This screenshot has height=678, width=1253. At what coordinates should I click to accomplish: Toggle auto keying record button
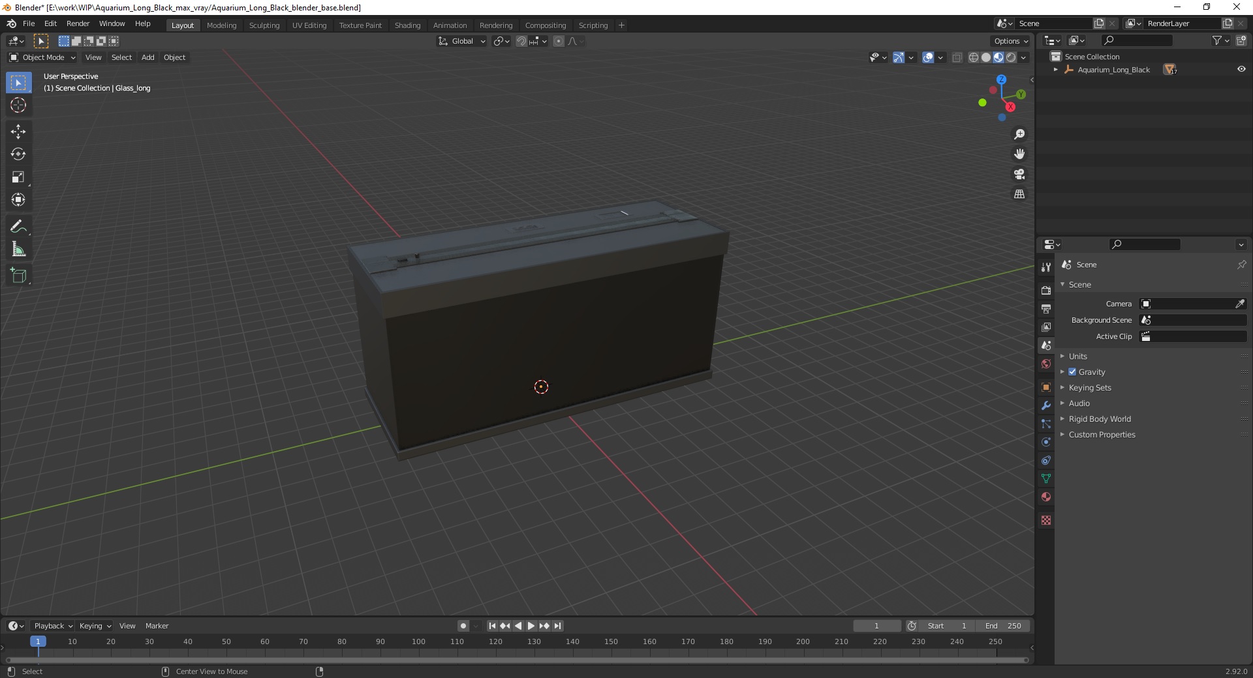coord(463,626)
